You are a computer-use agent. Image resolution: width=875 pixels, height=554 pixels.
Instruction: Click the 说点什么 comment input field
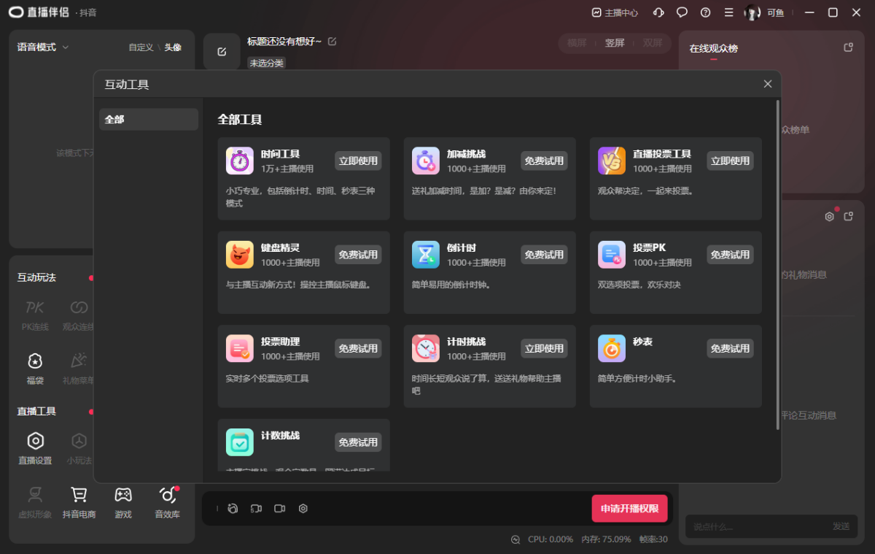755,526
